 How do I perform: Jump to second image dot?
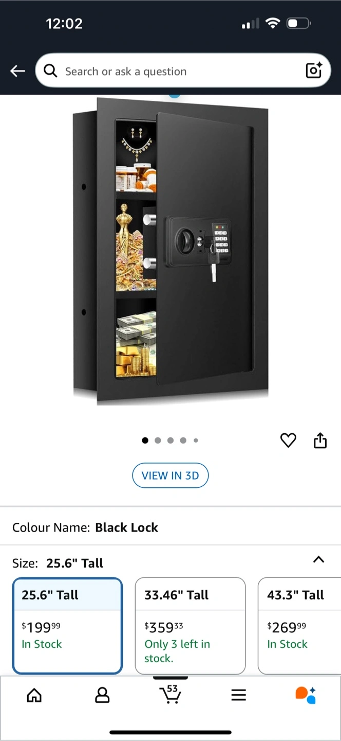[x=158, y=440]
